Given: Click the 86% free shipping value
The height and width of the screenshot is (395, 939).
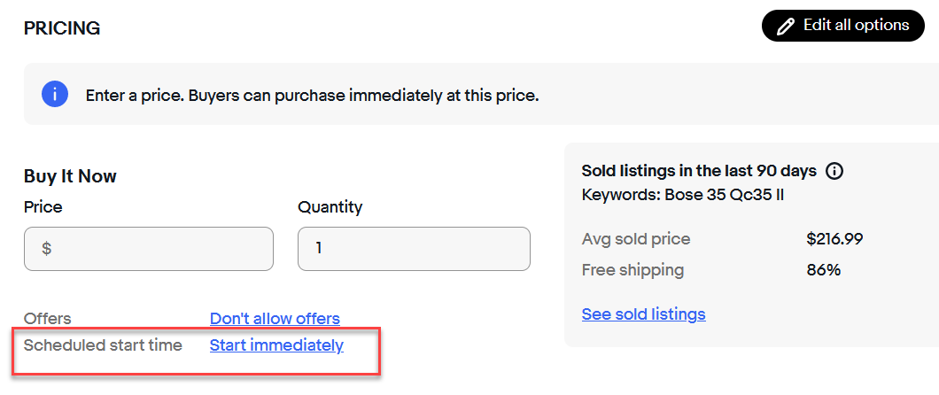Looking at the screenshot, I should (x=823, y=270).
